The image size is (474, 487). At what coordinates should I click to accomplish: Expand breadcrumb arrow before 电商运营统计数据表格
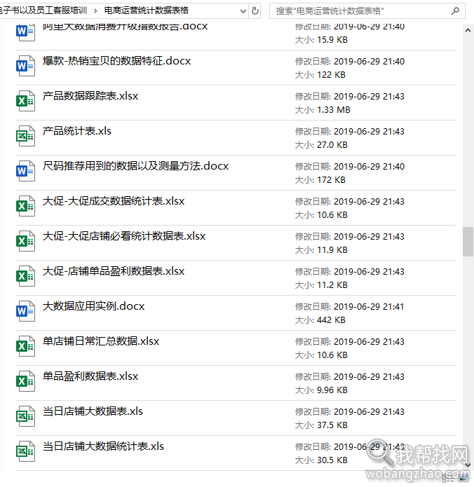tap(95, 11)
